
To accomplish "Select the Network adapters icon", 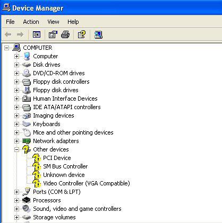I will (27, 141).
